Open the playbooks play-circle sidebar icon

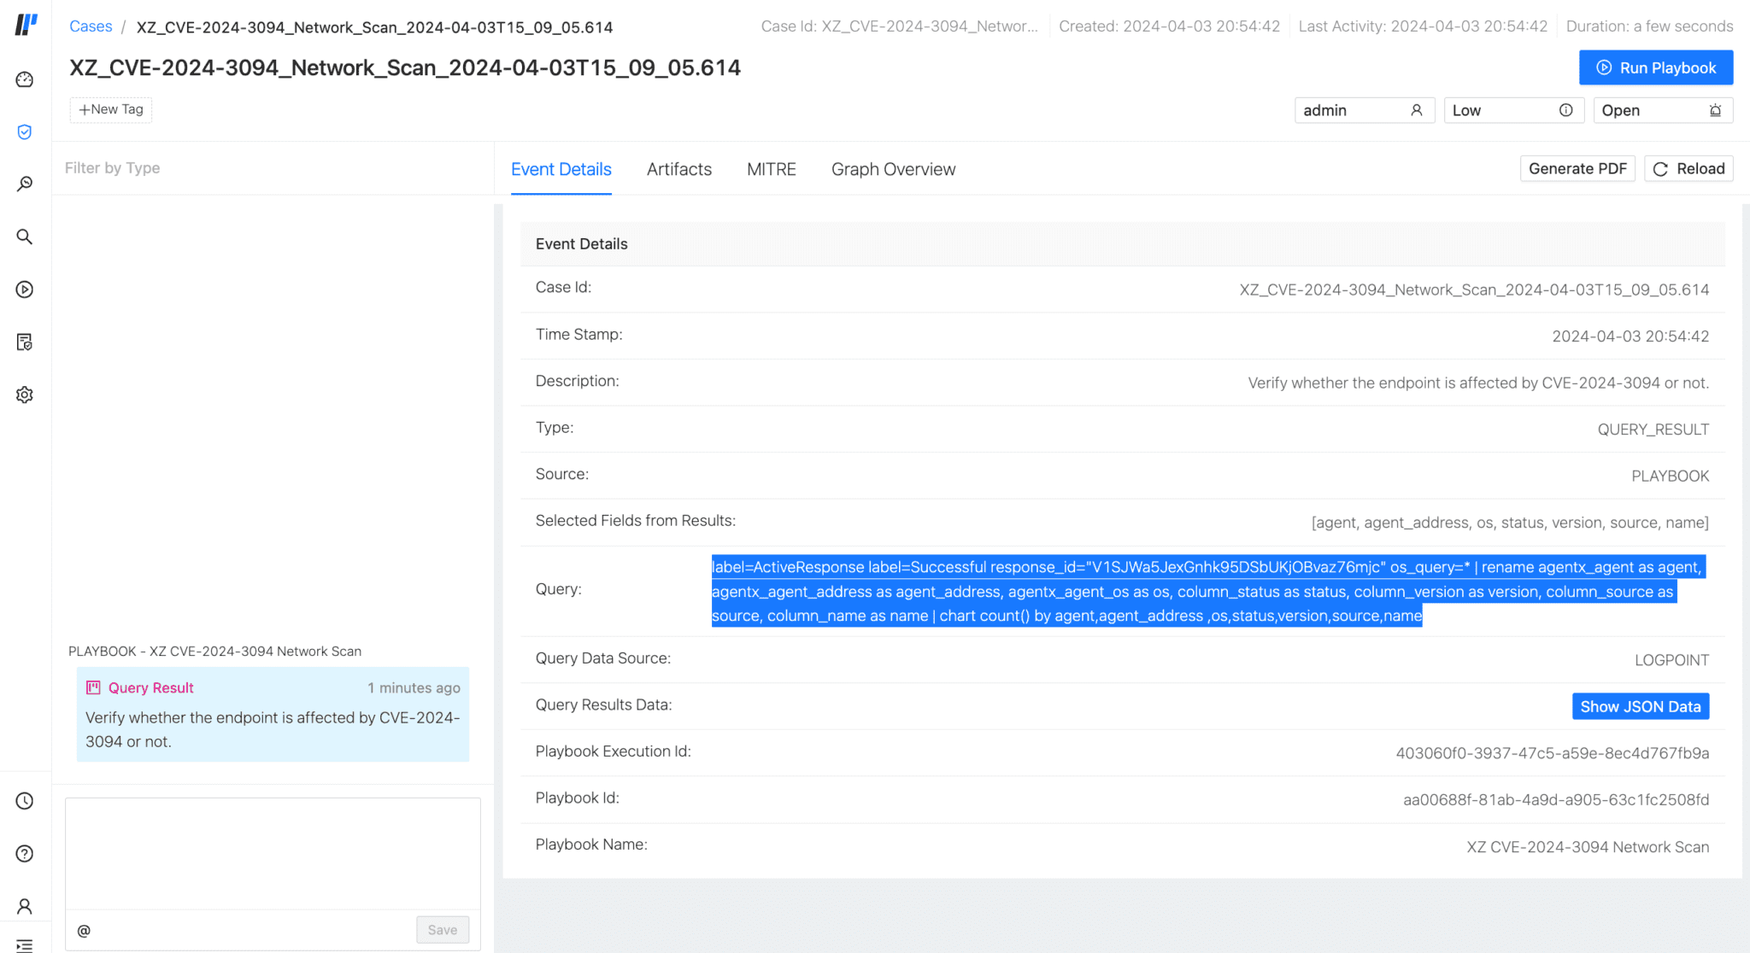coord(25,289)
